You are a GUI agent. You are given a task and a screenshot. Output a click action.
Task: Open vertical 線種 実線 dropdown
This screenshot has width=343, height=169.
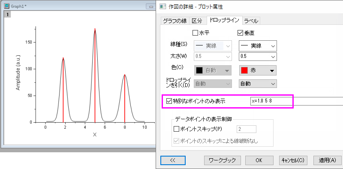point(258,46)
